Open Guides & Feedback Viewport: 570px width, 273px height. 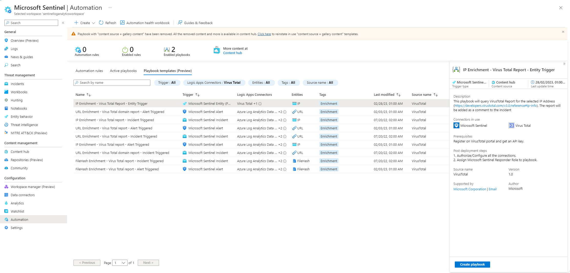195,23
